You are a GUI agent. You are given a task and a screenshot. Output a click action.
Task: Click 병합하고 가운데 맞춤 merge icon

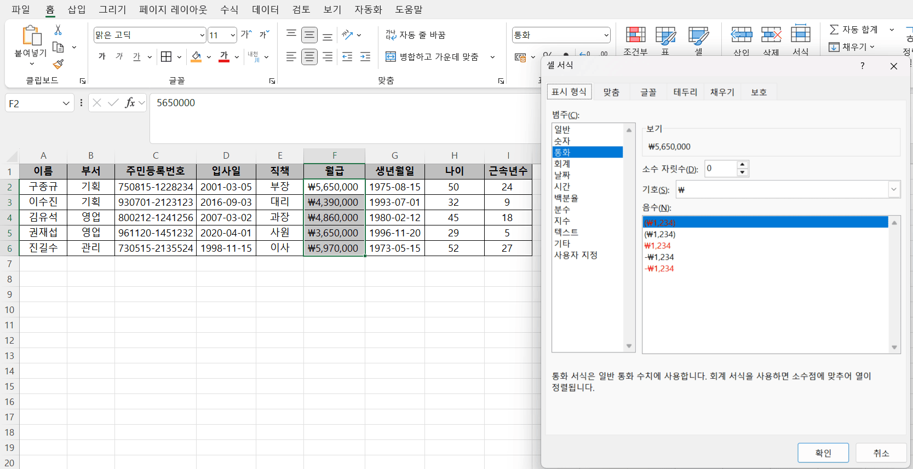[x=391, y=56]
